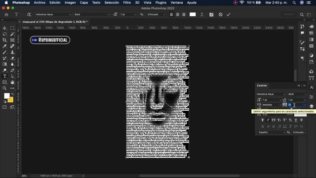This screenshot has height=178, width=316.
Task: Toggle Subscript in Character panel
Action: pyautogui.click(x=290, y=120)
